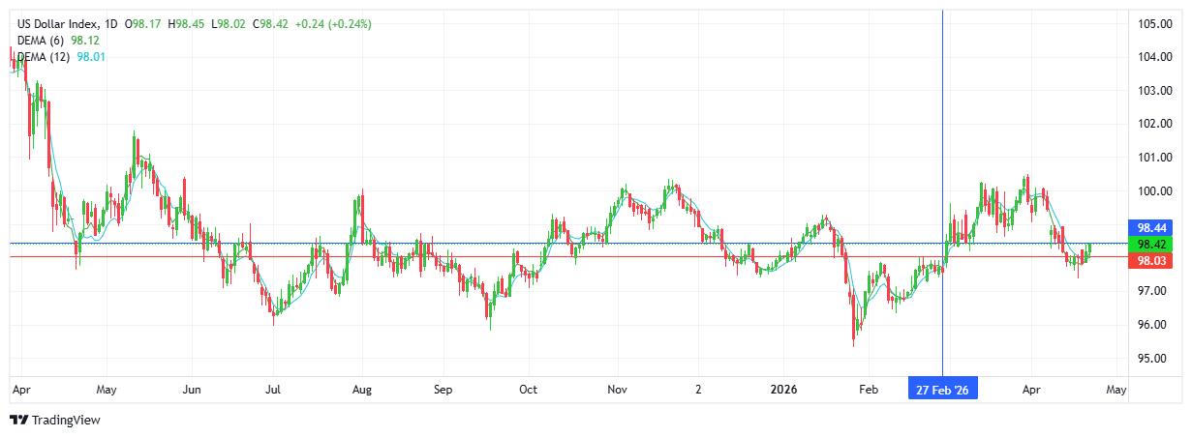Screen dimensions: 1192x437
Task: Select the DEMA (6) indicator legend
Action: coord(41,41)
